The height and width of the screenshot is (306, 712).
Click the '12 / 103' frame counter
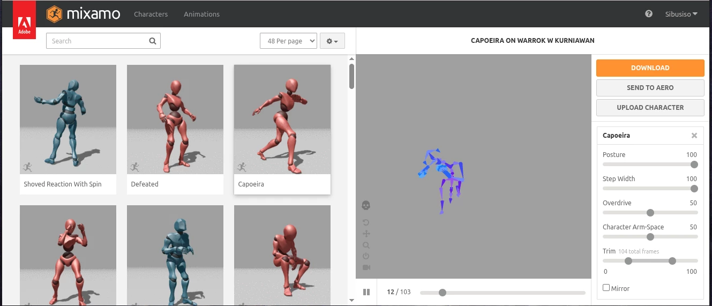click(x=399, y=292)
